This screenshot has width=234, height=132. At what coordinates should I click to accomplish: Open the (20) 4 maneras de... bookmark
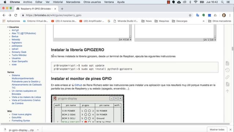coord(64,21)
